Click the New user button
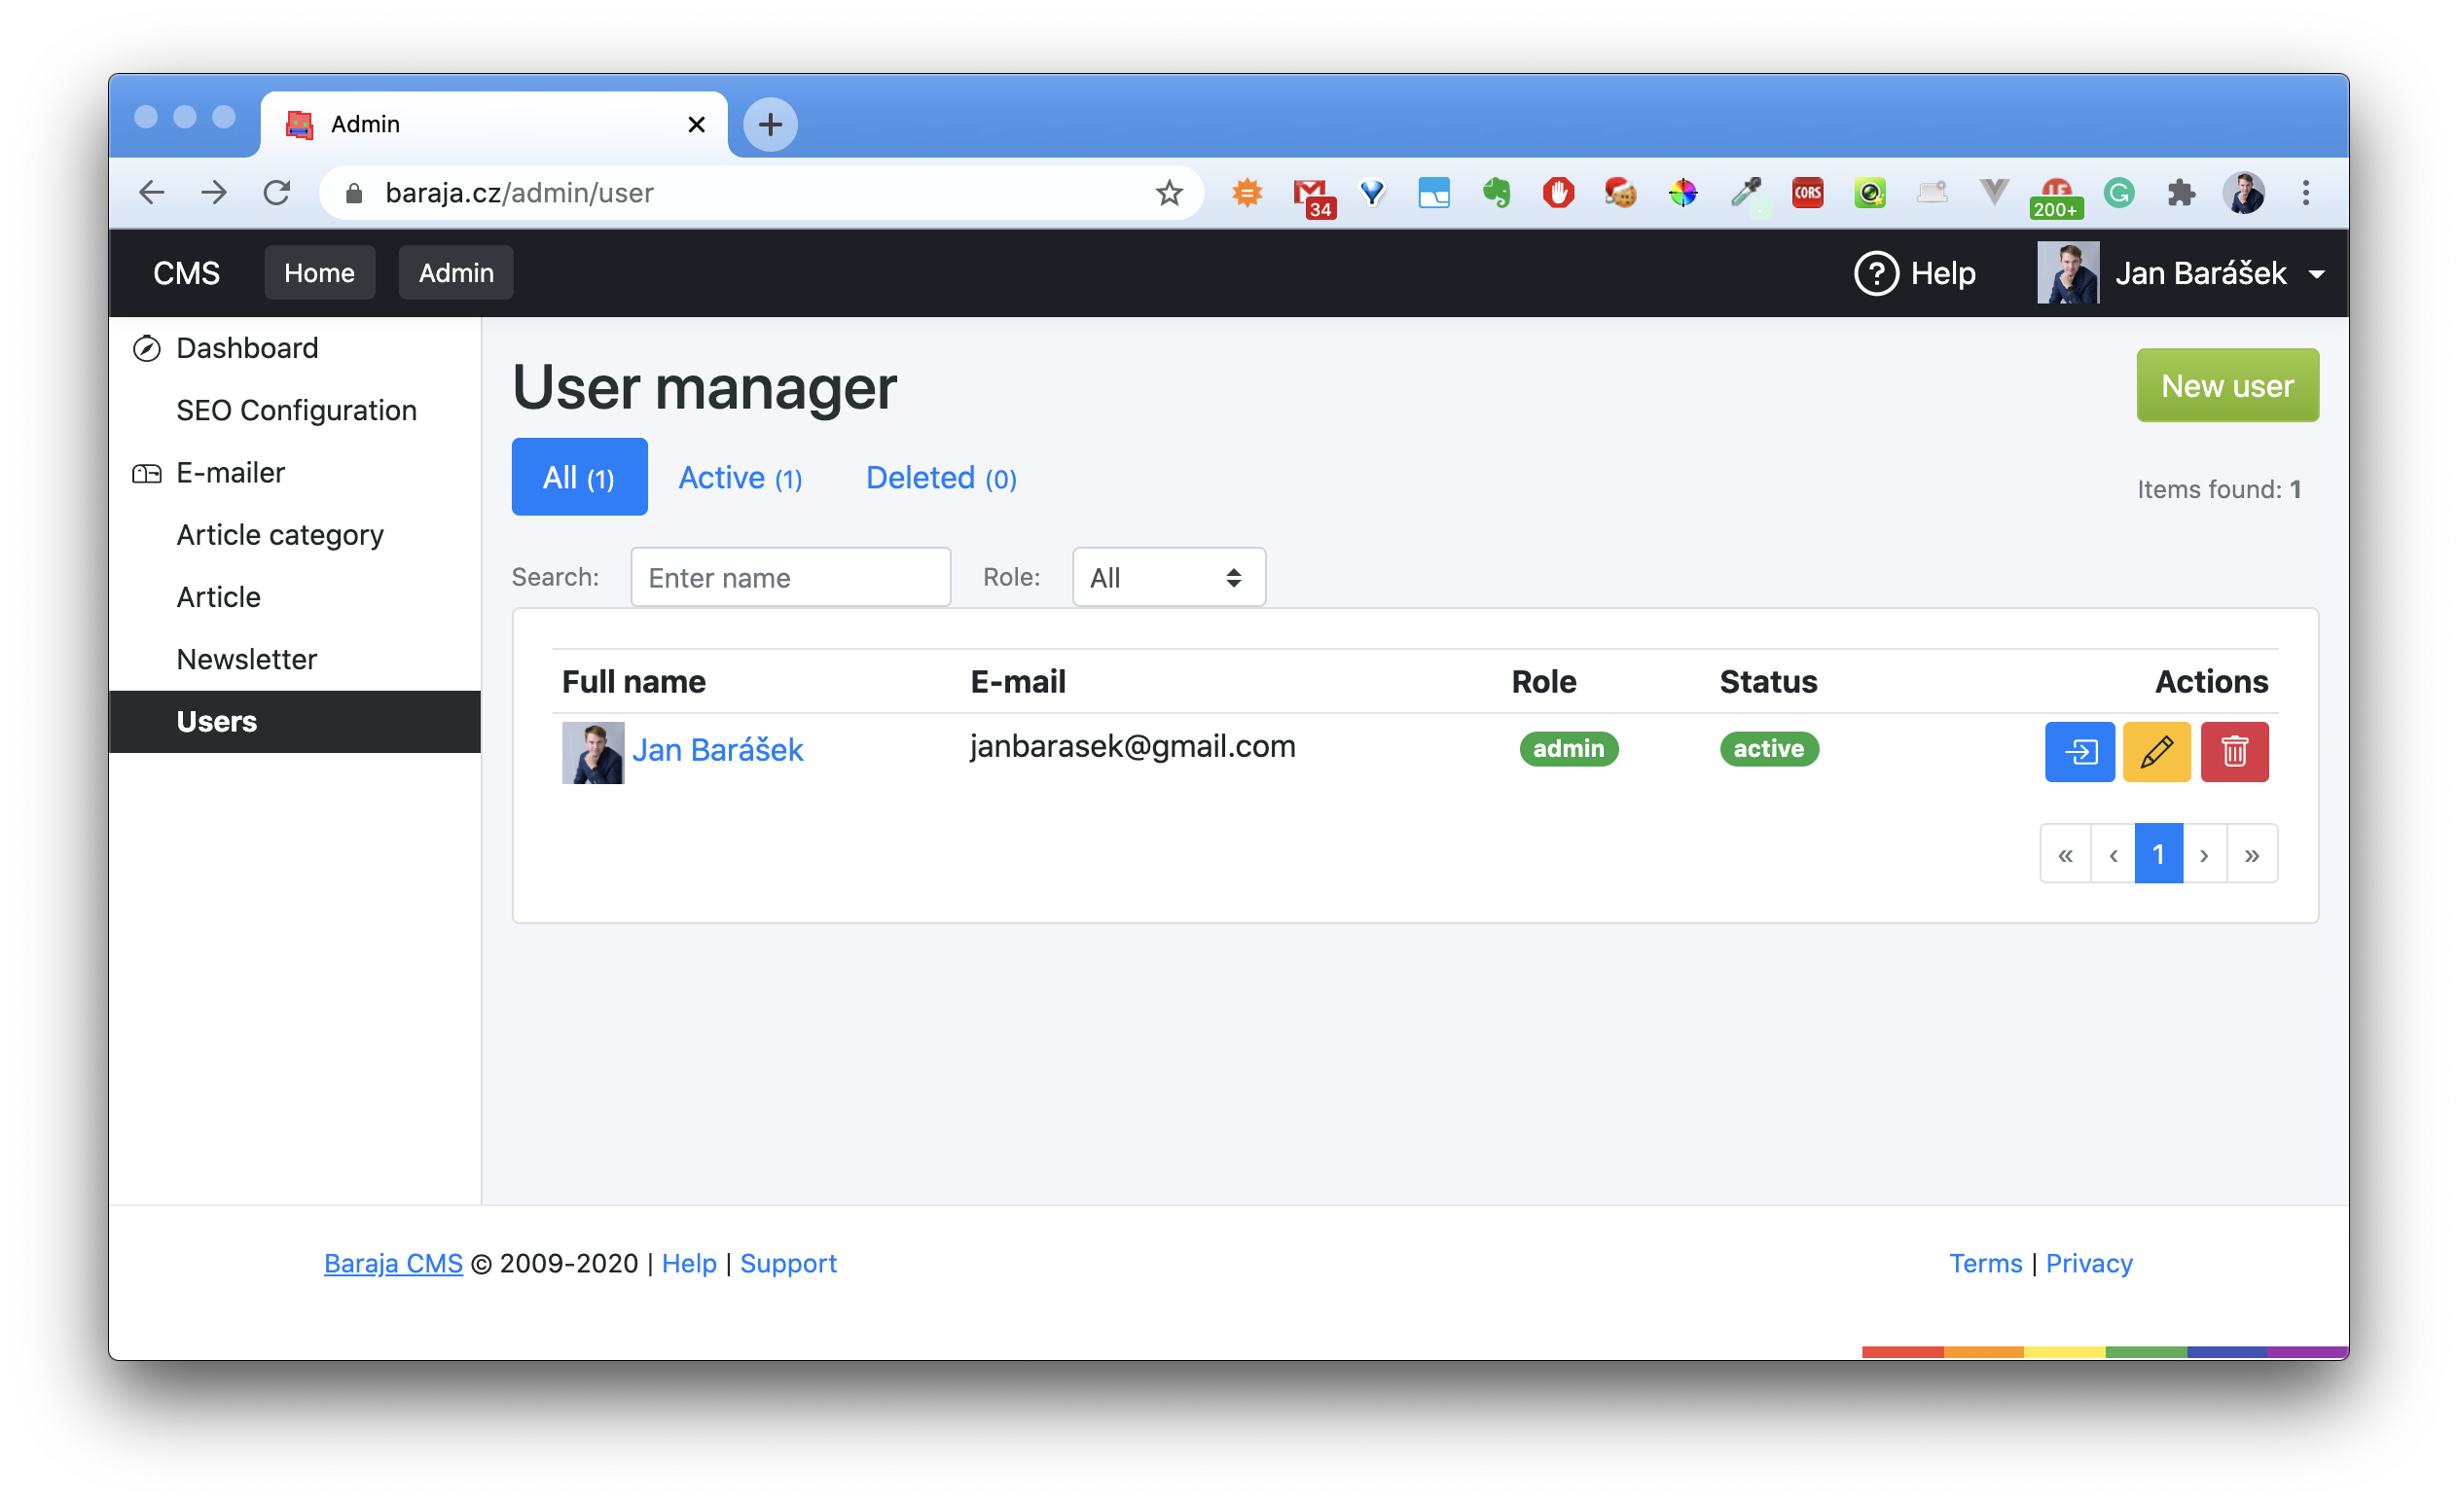 pos(2227,385)
